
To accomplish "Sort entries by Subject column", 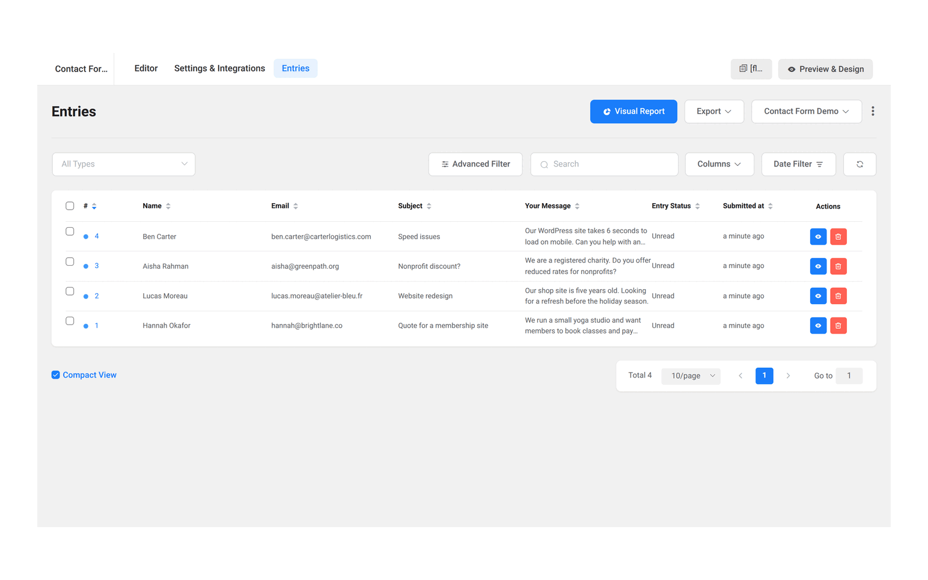I will pyautogui.click(x=429, y=206).
